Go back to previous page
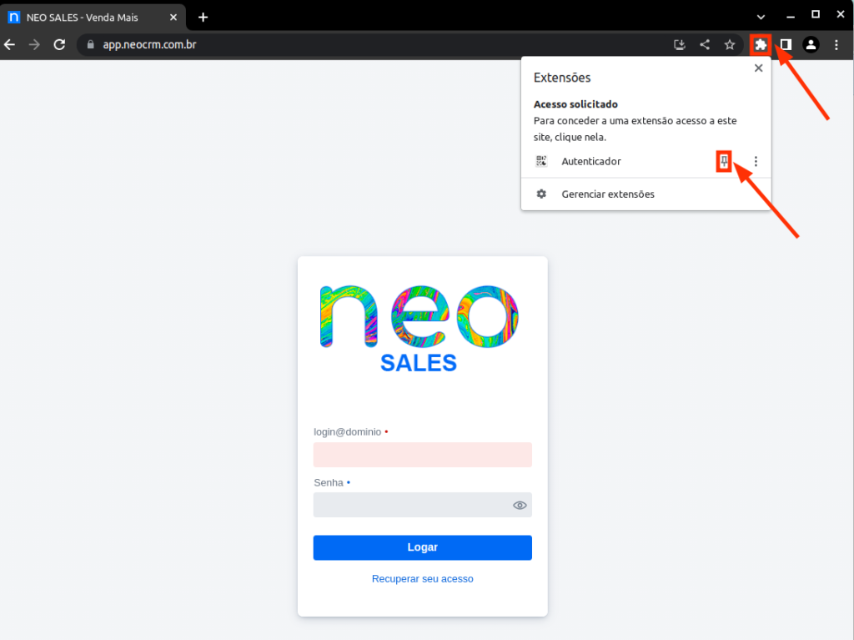Viewport: 854px width, 640px height. tap(10, 44)
